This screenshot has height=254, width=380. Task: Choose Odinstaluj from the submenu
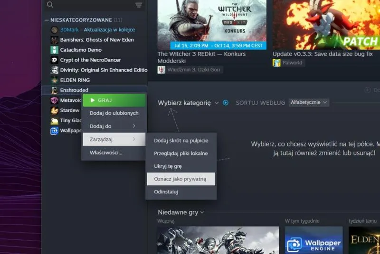181,192
